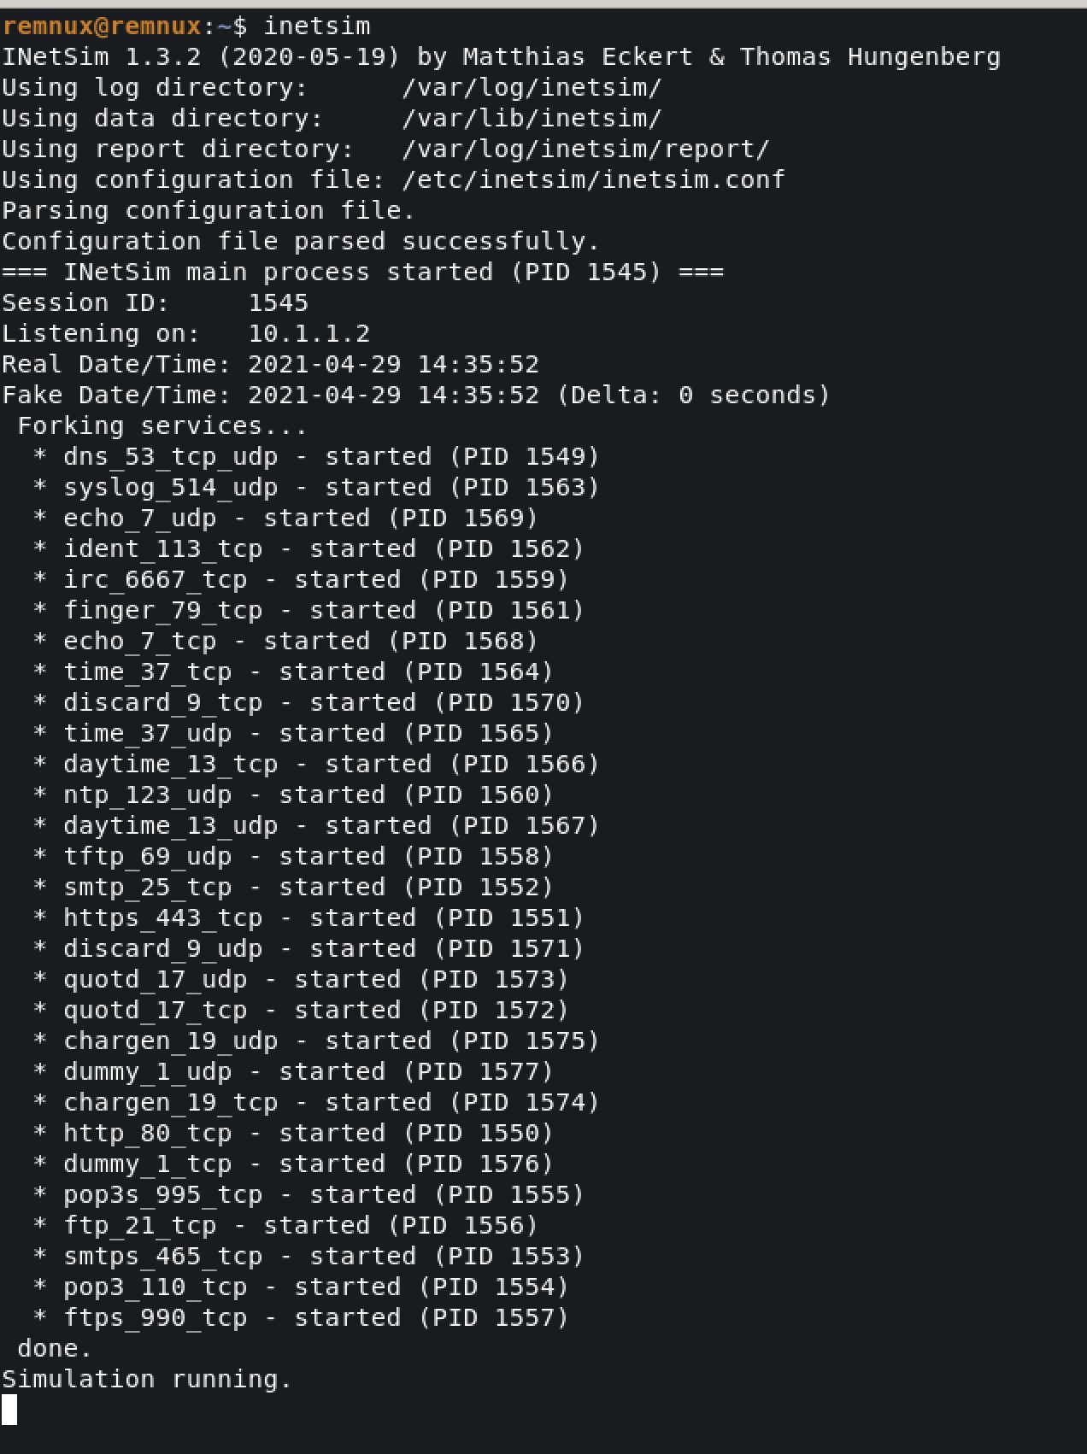Screen dimensions: 1087x1454
Task: Click the remnux@remnux prompt text
Action: click(101, 26)
